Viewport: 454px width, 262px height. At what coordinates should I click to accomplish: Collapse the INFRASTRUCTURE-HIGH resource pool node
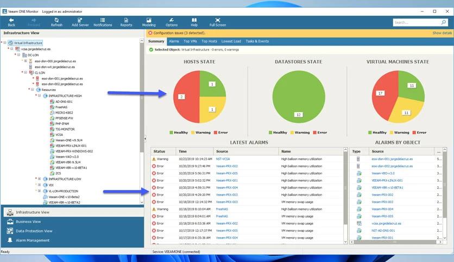coord(40,95)
